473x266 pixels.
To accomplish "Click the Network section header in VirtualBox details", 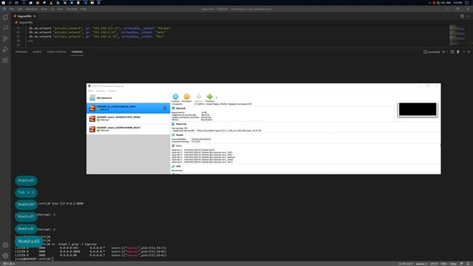I will pyautogui.click(x=177, y=146).
